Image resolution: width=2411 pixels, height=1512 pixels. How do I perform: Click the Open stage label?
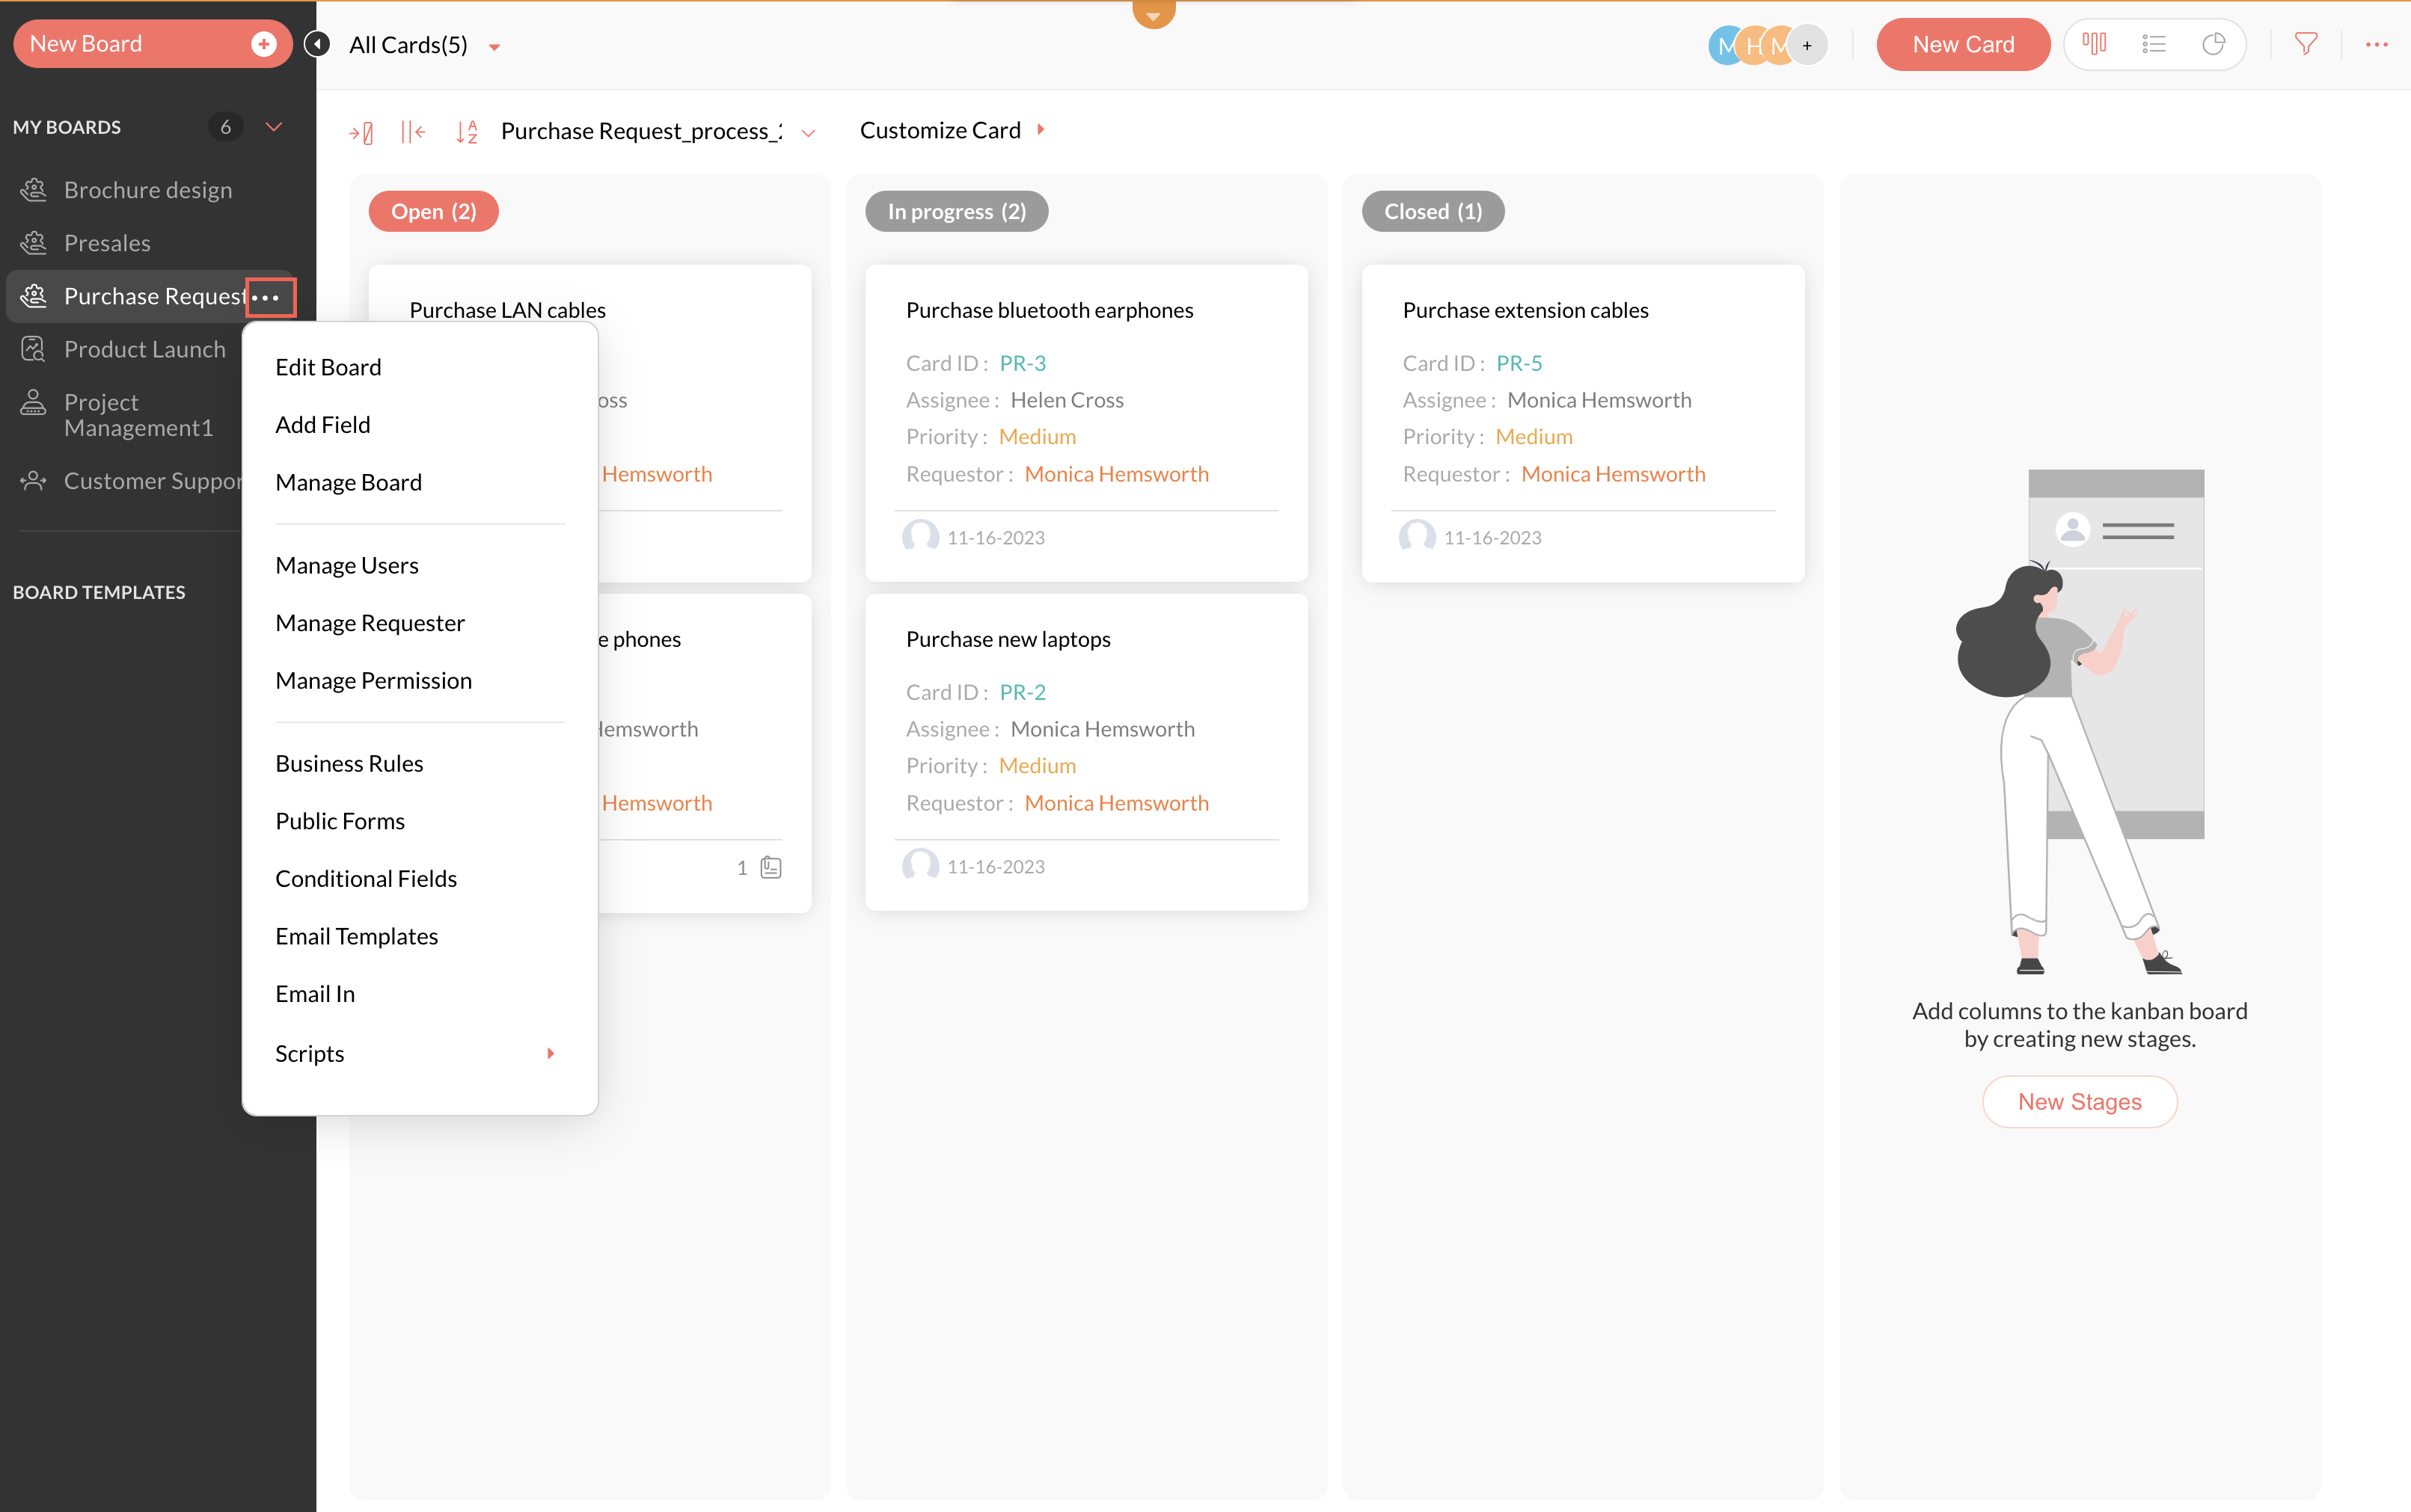point(433,211)
